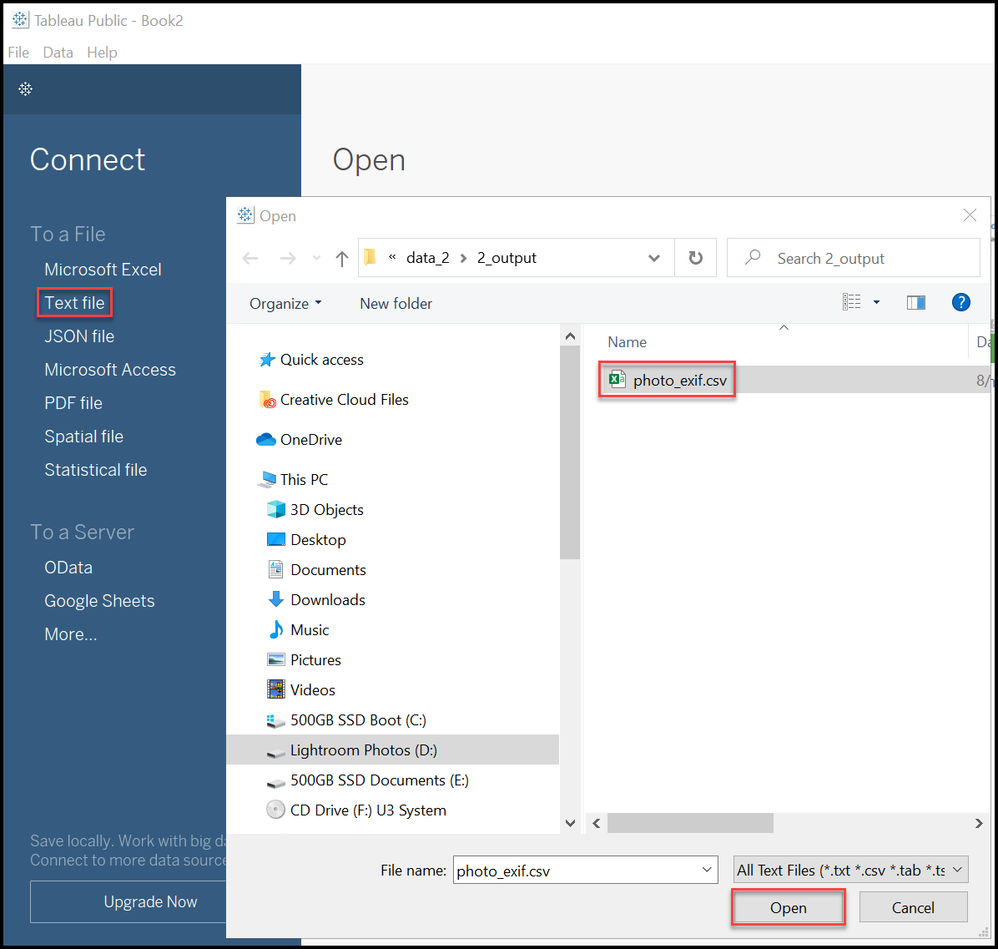The width and height of the screenshot is (998, 949).
Task: Connect to a Spatial file
Action: pos(84,437)
